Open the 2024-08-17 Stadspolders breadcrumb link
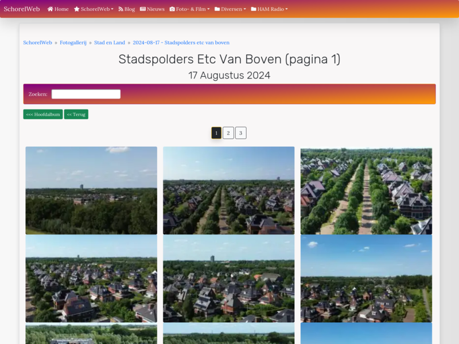Image resolution: width=459 pixels, height=344 pixels. pos(181,42)
